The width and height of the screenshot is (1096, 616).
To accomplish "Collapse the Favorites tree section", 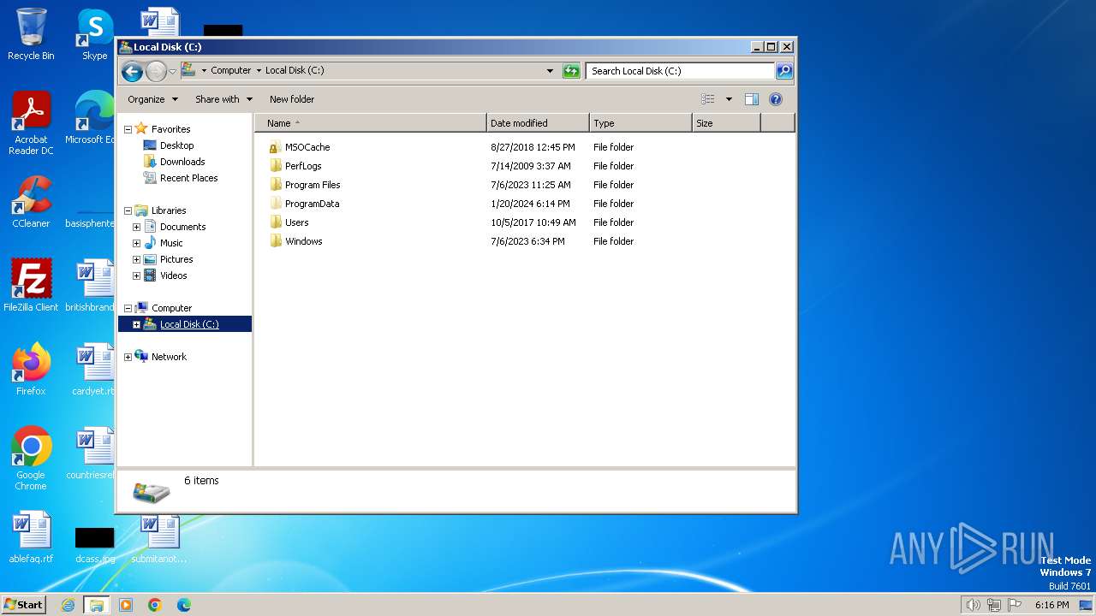I will point(128,129).
